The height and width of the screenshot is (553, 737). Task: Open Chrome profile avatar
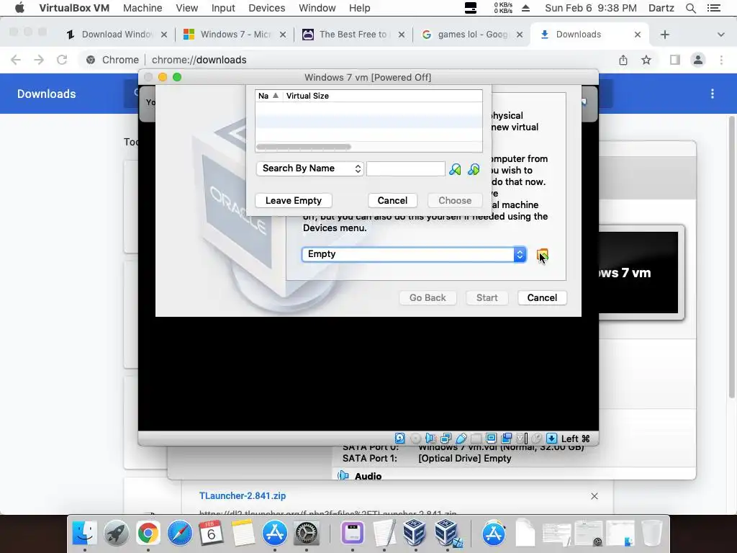698,60
